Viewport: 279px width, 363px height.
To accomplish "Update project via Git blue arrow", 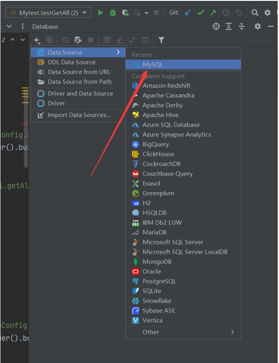I will [x=188, y=13].
